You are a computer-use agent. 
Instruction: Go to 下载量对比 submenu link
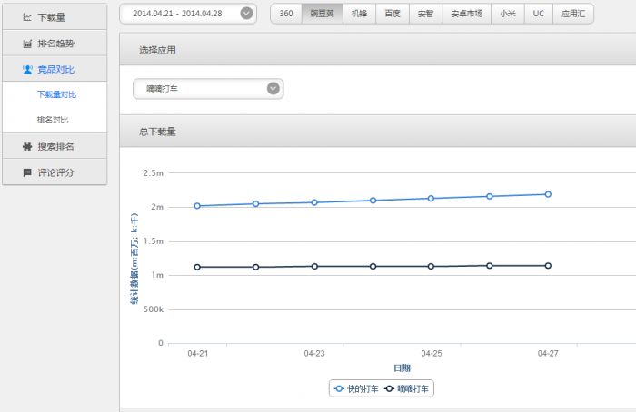[x=56, y=94]
